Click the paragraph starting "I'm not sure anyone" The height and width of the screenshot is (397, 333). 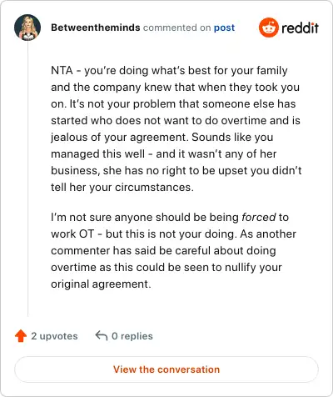click(173, 250)
